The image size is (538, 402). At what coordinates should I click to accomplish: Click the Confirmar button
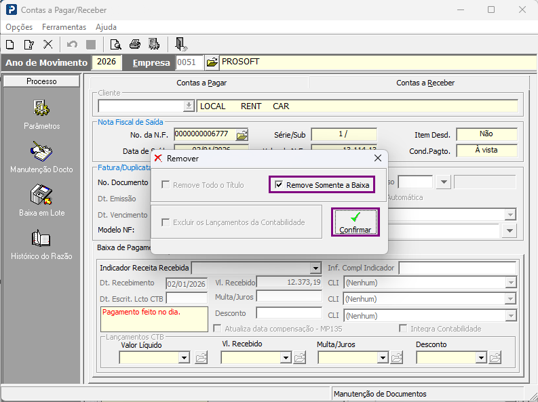click(x=356, y=222)
